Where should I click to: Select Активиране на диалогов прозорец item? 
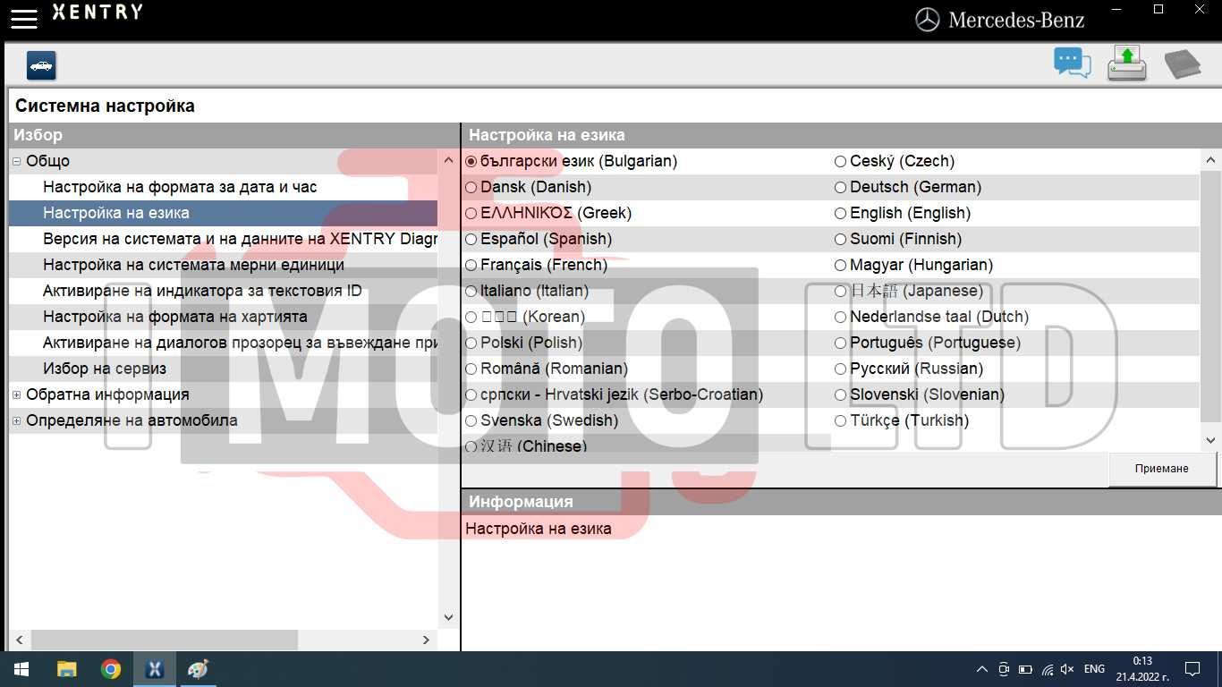pyautogui.click(x=240, y=343)
